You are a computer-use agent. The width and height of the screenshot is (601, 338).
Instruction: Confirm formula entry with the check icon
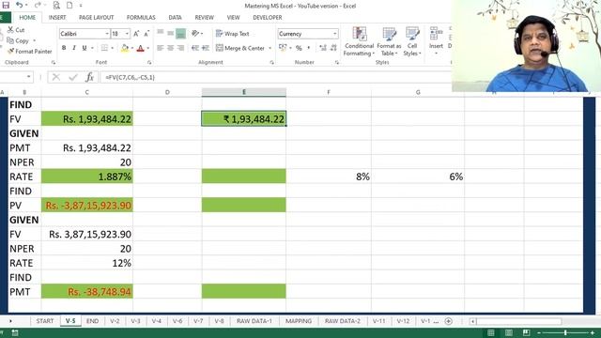(x=73, y=77)
